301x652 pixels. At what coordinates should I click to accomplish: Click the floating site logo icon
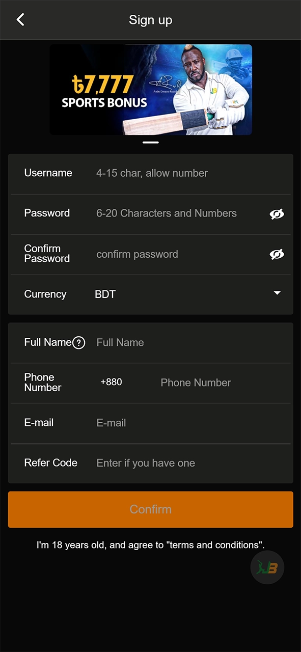(267, 567)
